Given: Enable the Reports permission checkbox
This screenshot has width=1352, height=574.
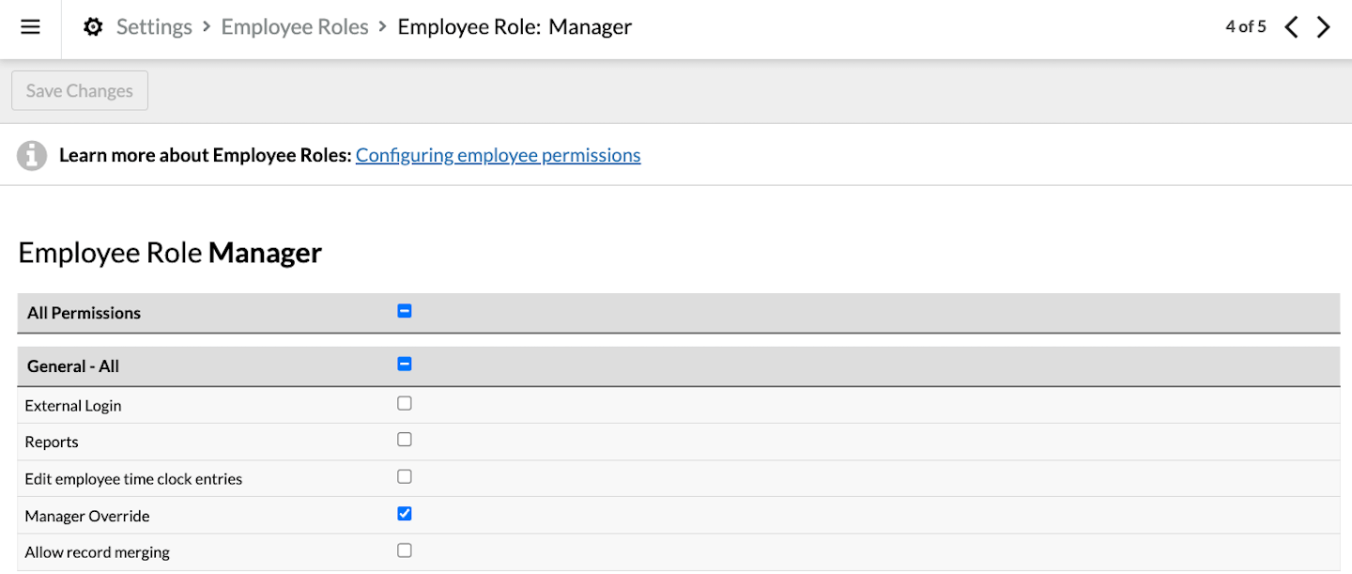Looking at the screenshot, I should tap(404, 439).
